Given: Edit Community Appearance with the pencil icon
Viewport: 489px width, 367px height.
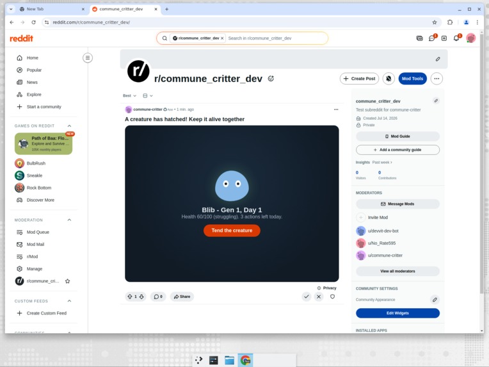Looking at the screenshot, I should [x=435, y=300].
